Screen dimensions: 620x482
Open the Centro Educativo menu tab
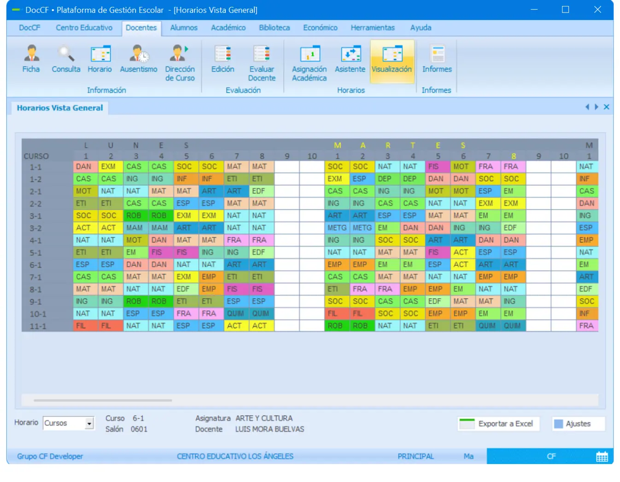(84, 28)
